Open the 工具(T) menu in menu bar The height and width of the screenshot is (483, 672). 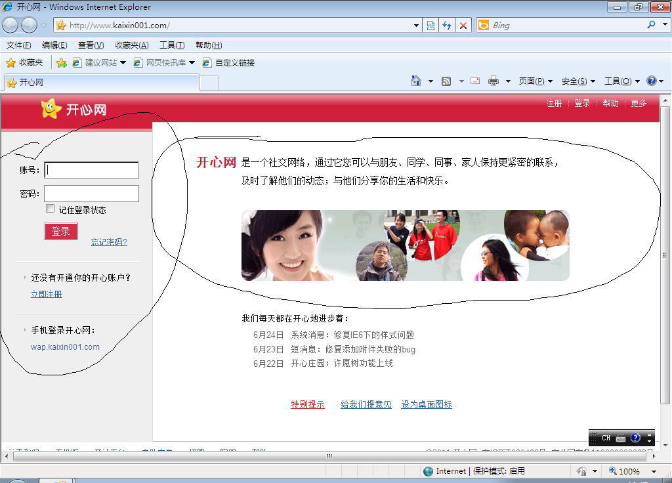pyautogui.click(x=172, y=45)
